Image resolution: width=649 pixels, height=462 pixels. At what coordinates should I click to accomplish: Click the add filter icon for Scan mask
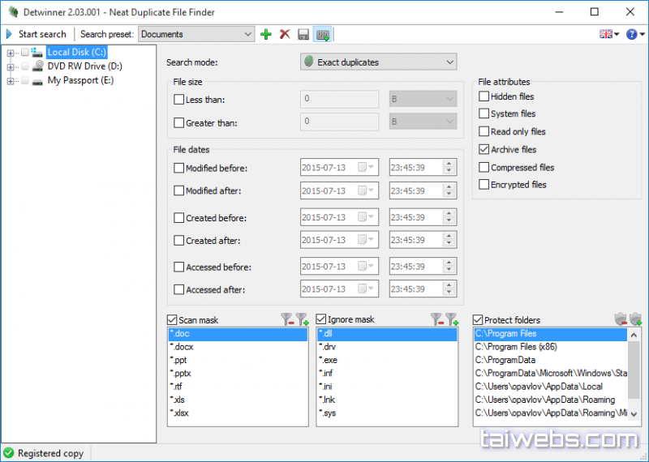tap(303, 319)
